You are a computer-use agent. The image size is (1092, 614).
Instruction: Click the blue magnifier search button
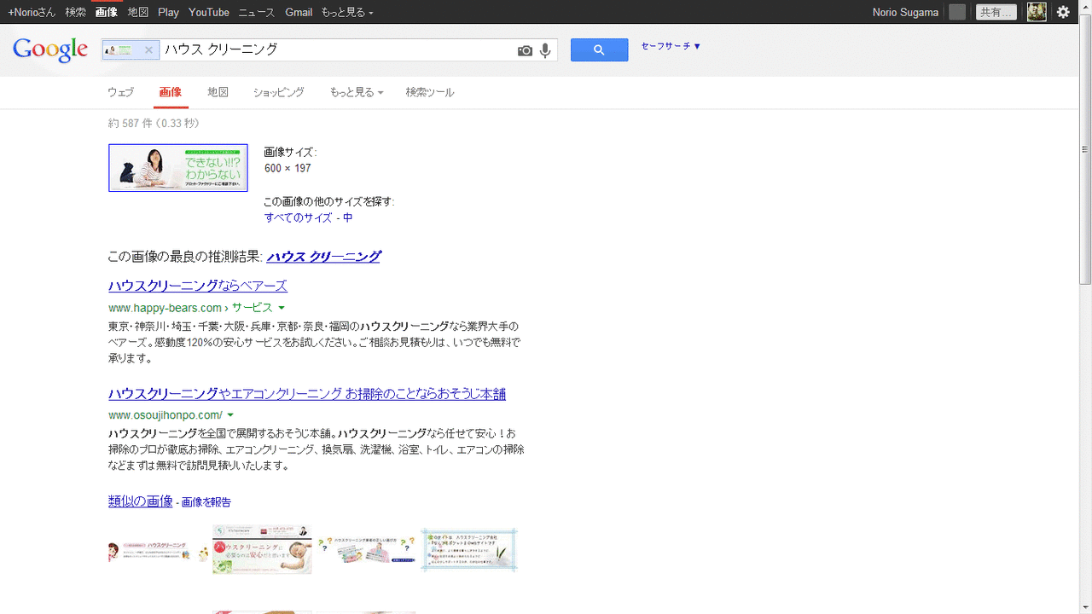click(x=599, y=50)
